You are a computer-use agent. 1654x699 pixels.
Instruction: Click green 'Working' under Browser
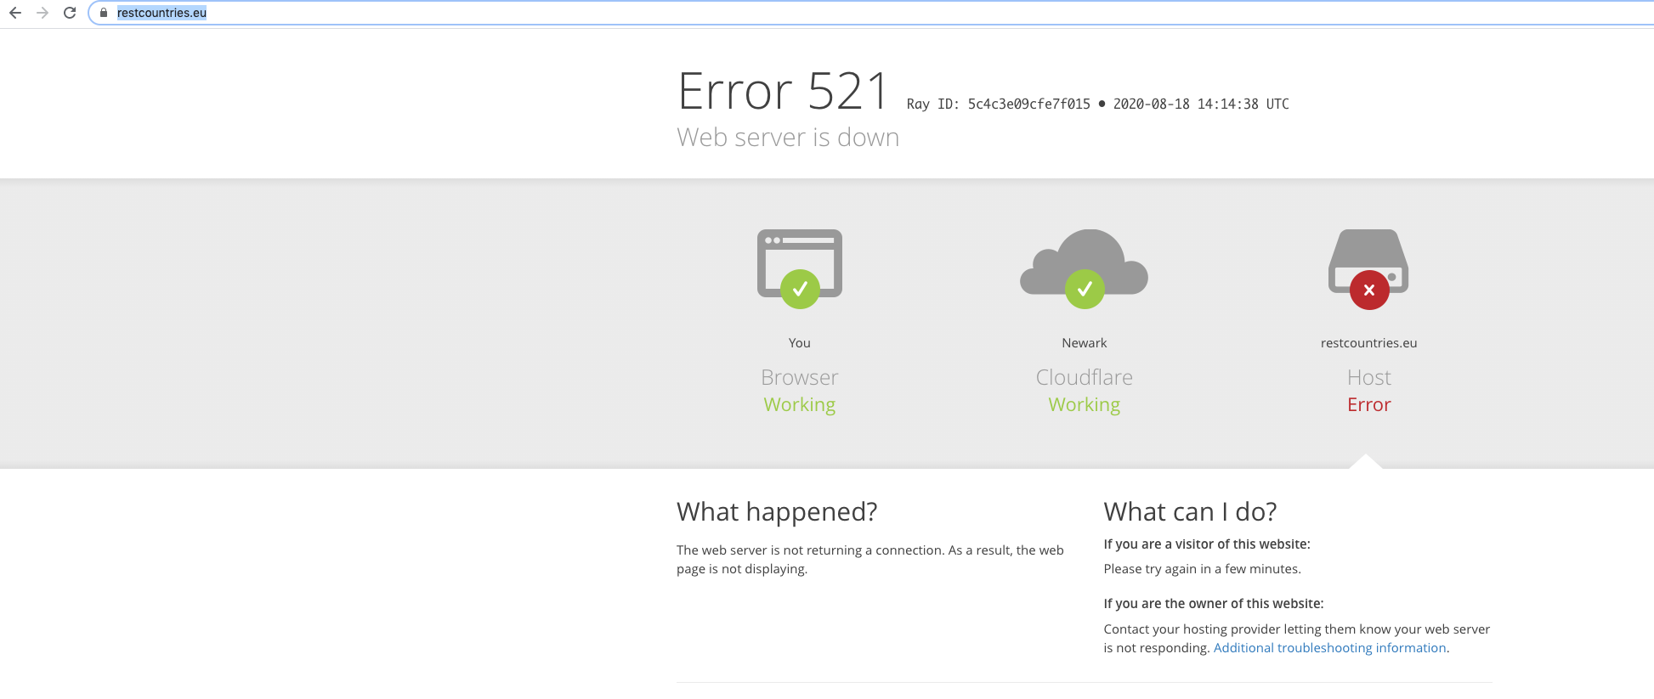point(800,405)
